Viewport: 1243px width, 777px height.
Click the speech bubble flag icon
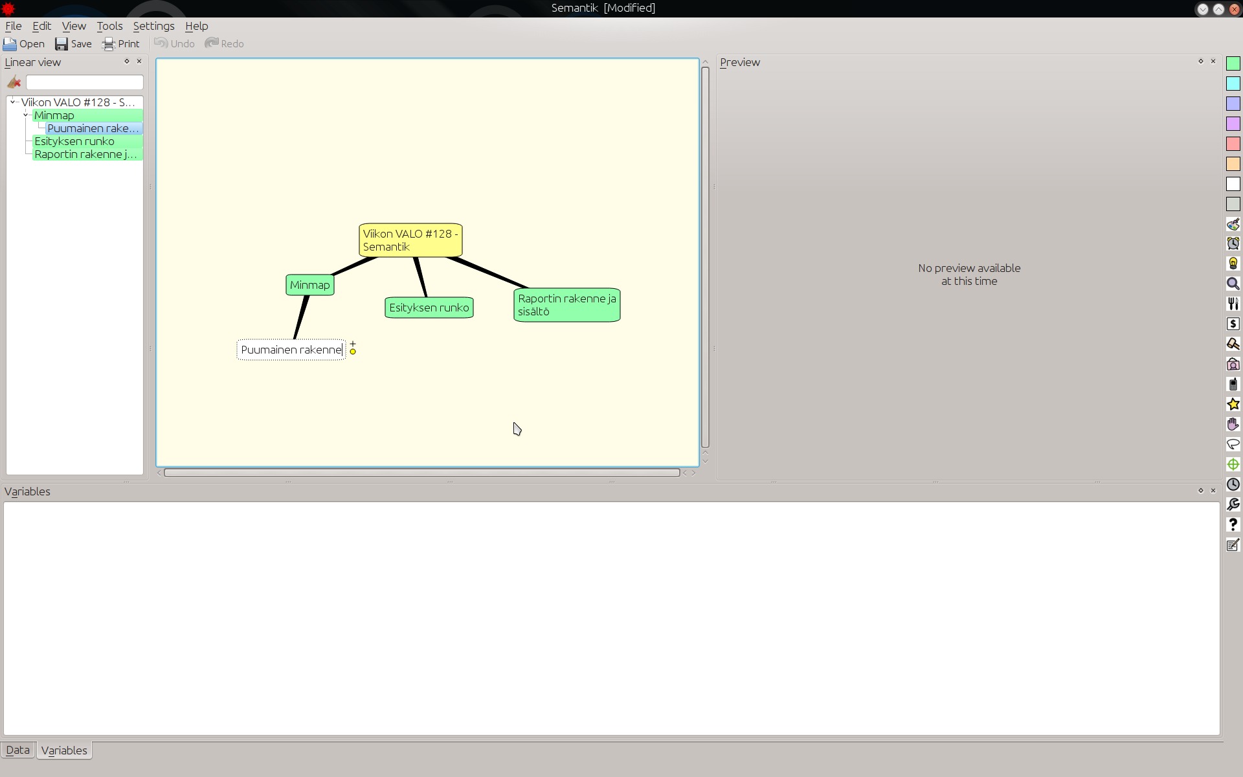[x=1233, y=444]
